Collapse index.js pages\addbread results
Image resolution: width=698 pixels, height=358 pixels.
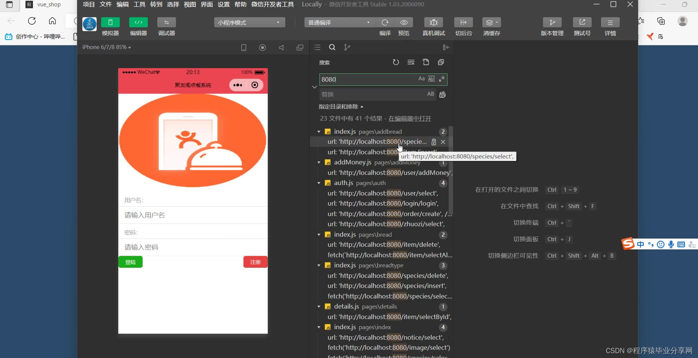(319, 132)
